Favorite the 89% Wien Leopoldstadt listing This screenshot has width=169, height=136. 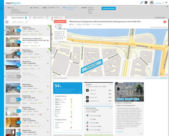(x=48, y=64)
